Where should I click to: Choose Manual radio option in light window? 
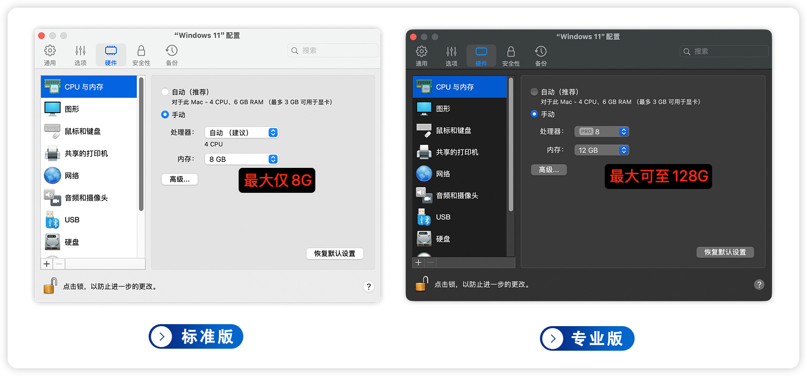[165, 115]
